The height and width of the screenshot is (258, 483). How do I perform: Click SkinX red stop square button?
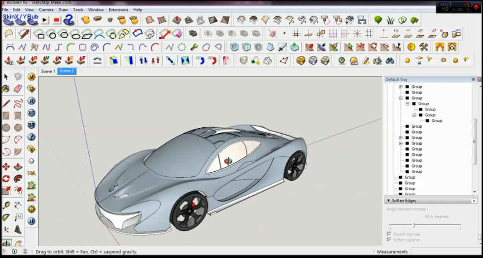56,21
